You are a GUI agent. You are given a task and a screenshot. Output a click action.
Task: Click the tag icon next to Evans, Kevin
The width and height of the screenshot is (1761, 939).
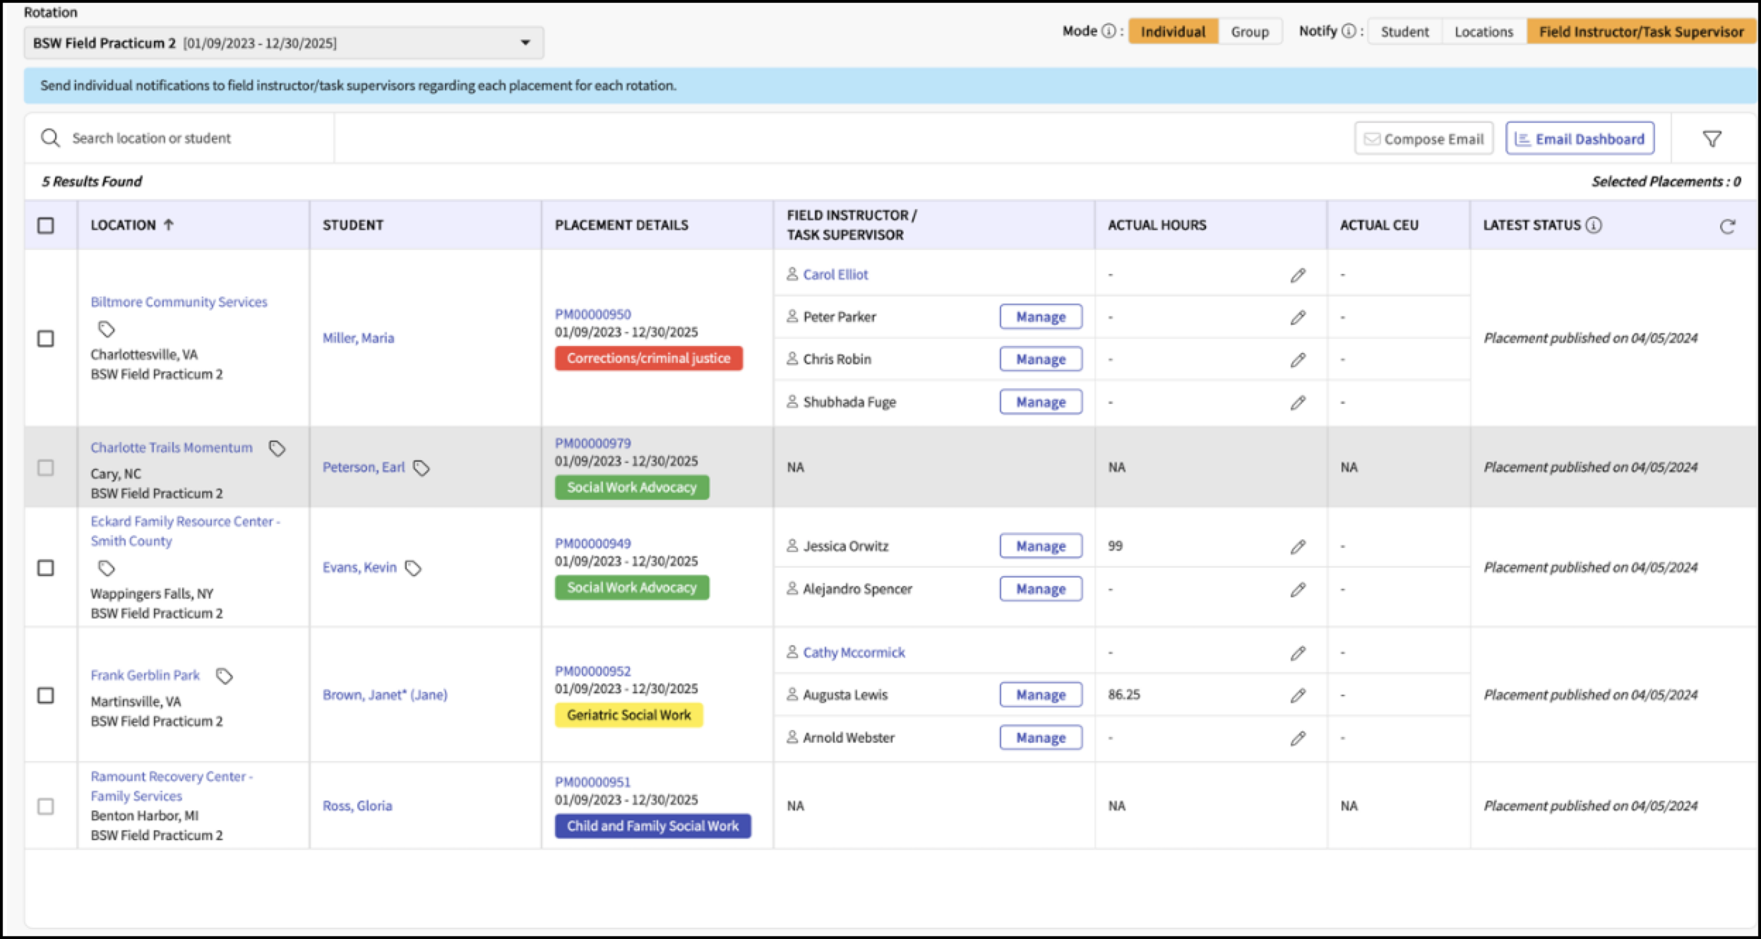point(413,568)
